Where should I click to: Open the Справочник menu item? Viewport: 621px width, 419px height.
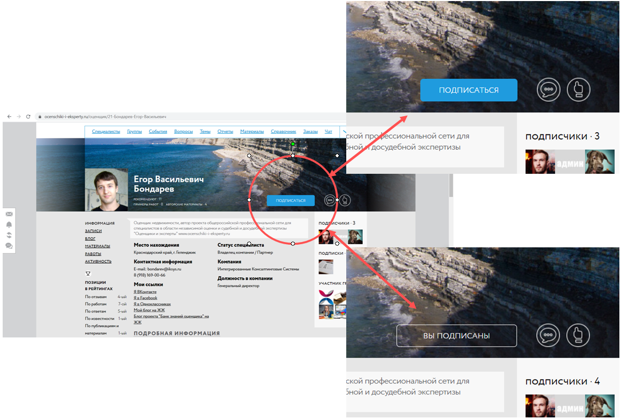point(284,131)
